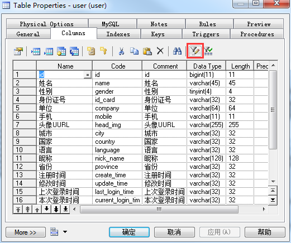Click the equals button in Name cell
This screenshot has height=243, width=291.
[87, 75]
